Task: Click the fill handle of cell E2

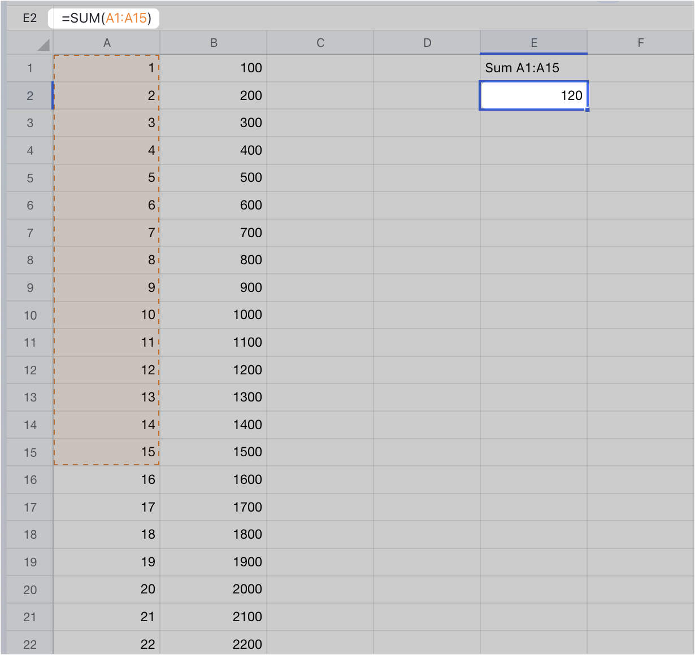Action: pos(587,109)
